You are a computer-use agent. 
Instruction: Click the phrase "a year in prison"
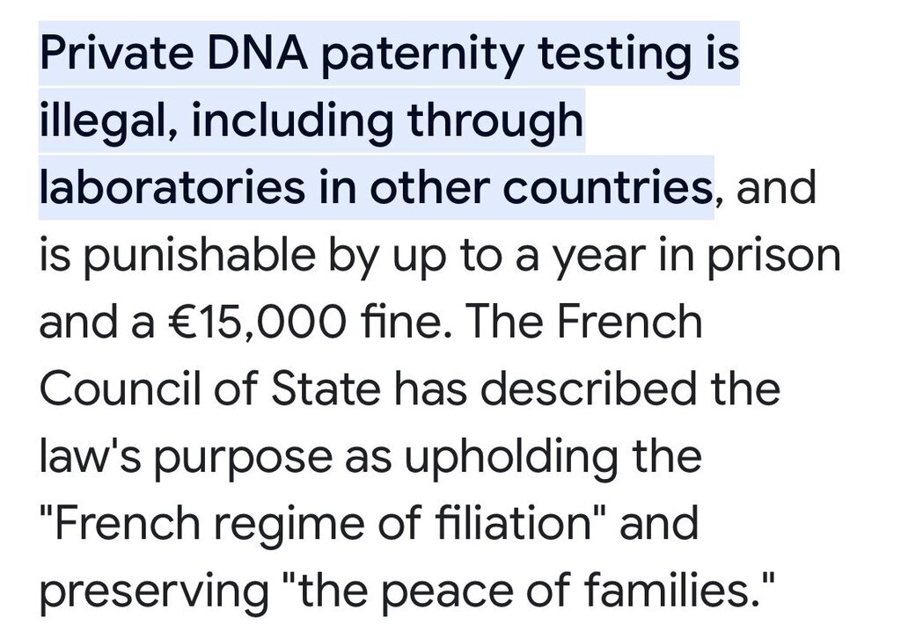coord(678,256)
